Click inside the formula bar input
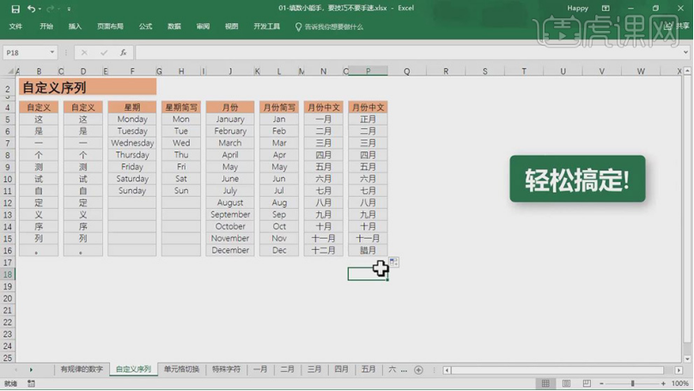Screen dimensions: 694x391 point(408,52)
